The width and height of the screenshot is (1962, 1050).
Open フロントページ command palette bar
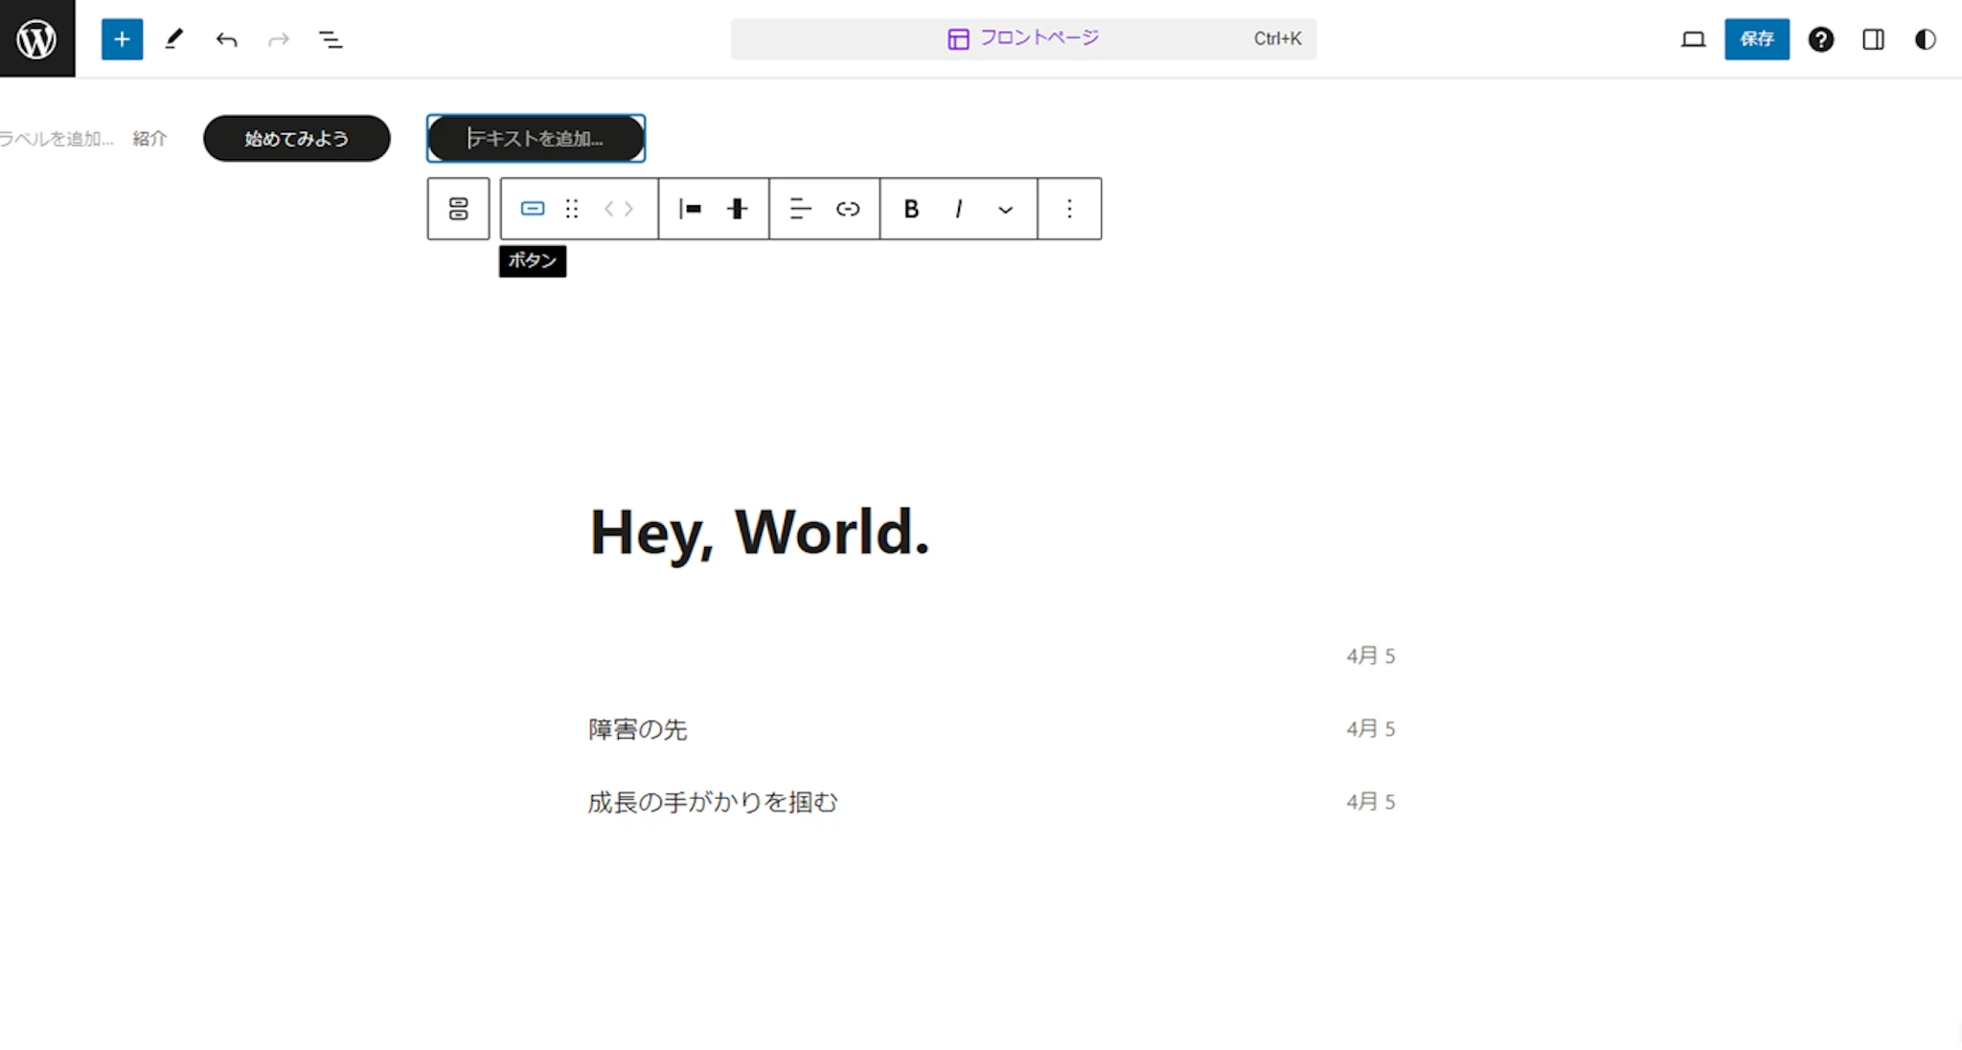(x=1022, y=39)
